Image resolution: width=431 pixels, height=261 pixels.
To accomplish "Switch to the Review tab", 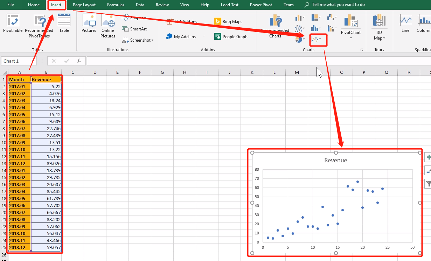I will 162,5.
